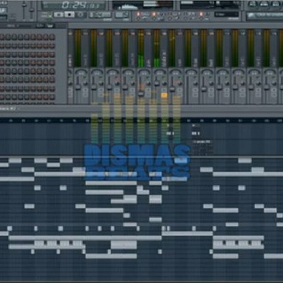Viewport: 283px width, 283px height.
Task: Toggle top-right step button in step sequencer grid
Action: click(x=52, y=37)
